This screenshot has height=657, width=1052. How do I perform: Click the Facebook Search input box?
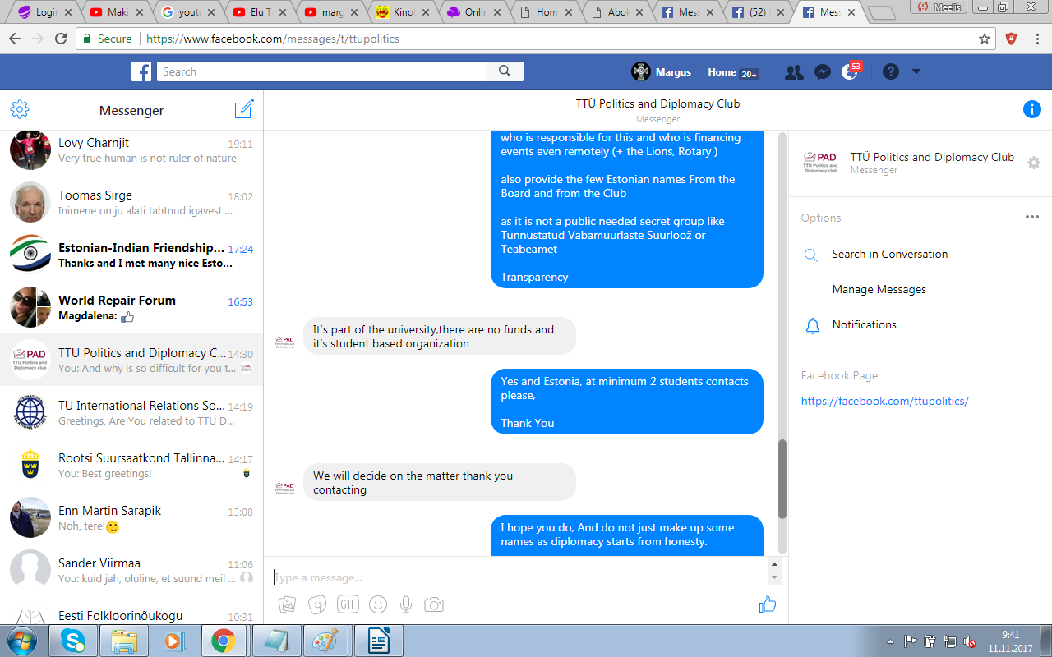coord(321,71)
